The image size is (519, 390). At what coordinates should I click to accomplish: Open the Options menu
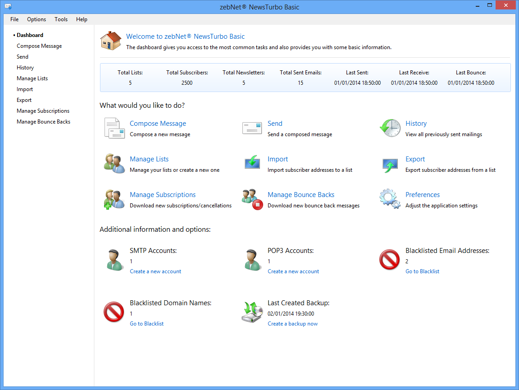point(36,19)
